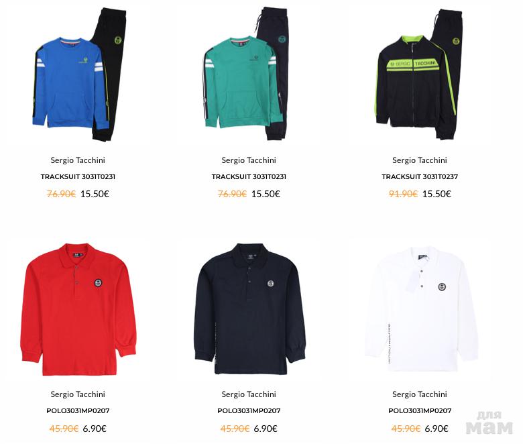Click Sergio Tacchini brand under red polo

click(x=78, y=394)
